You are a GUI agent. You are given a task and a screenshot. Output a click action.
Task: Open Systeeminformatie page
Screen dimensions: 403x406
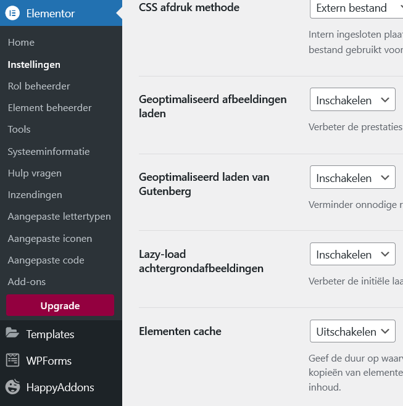pyautogui.click(x=49, y=151)
